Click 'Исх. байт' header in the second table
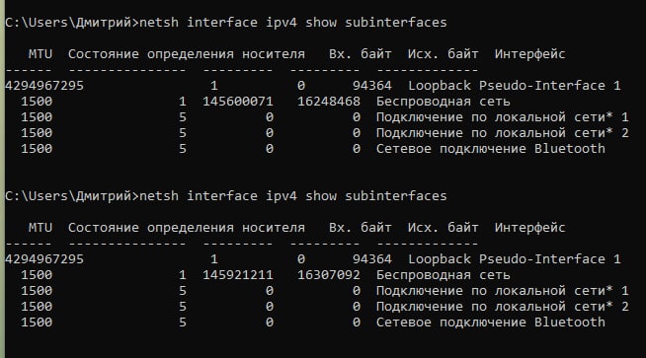This screenshot has width=646, height=358. click(x=443, y=228)
